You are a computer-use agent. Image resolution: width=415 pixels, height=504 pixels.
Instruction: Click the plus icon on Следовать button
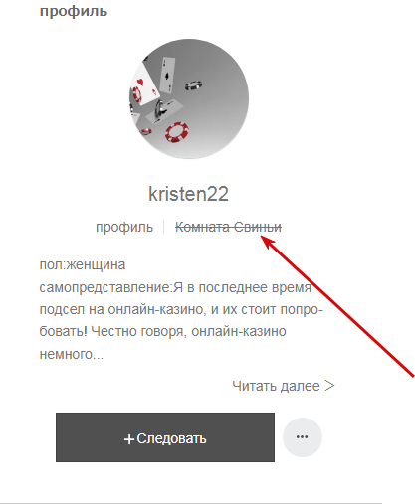(128, 439)
